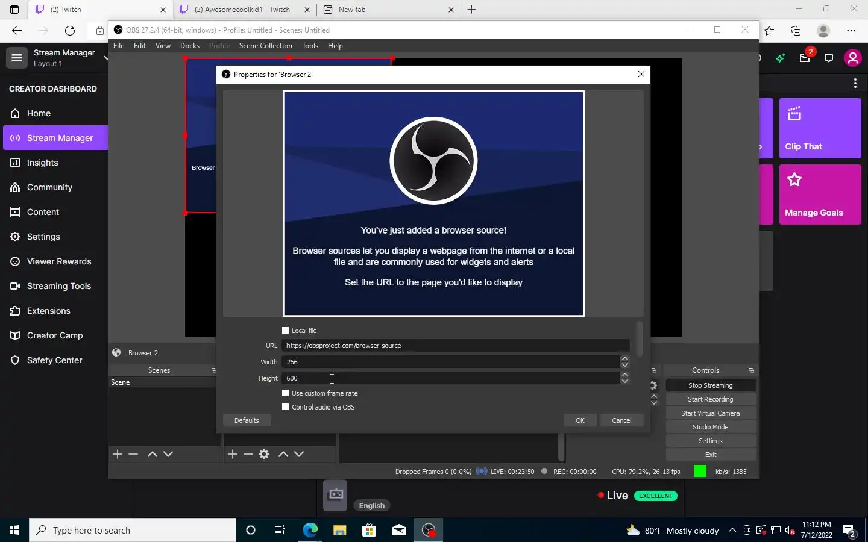The image size is (868, 542).
Task: Open source properties gear icon
Action: point(264,454)
